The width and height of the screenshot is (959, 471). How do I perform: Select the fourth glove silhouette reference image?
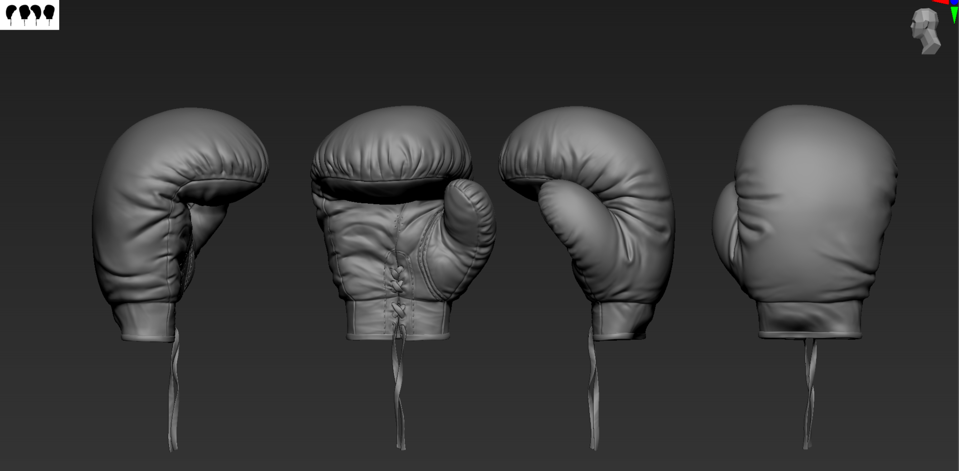pos(48,12)
